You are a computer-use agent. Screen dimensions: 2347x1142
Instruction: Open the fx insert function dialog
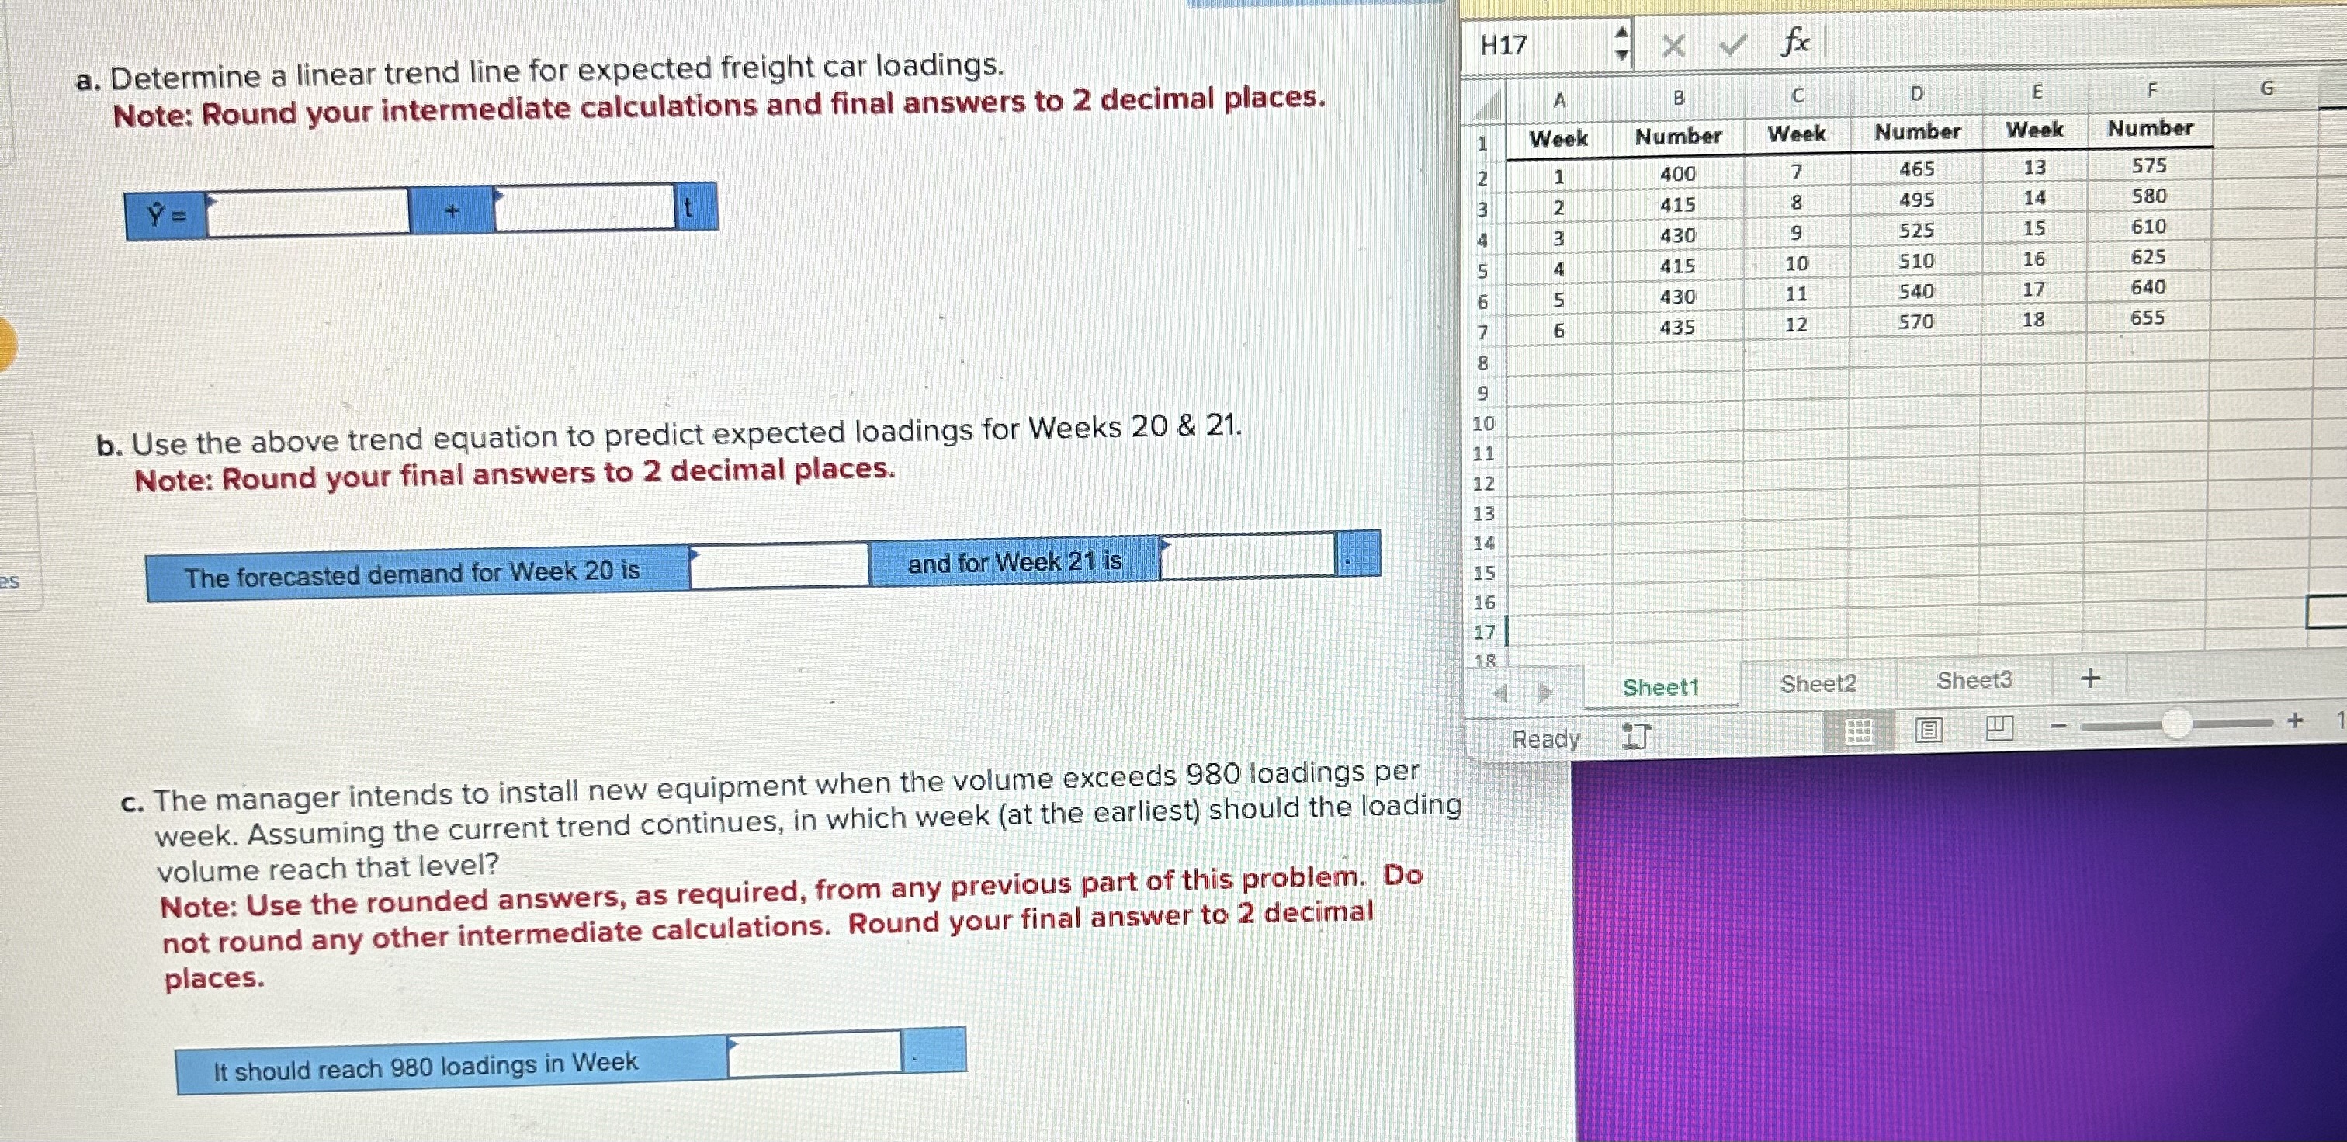[1794, 42]
